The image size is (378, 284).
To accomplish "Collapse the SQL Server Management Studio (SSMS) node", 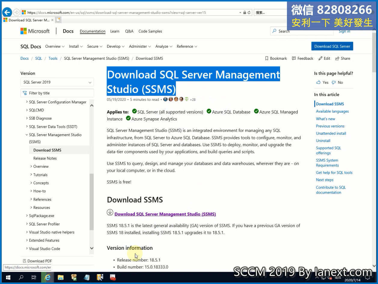I will (x=27, y=135).
